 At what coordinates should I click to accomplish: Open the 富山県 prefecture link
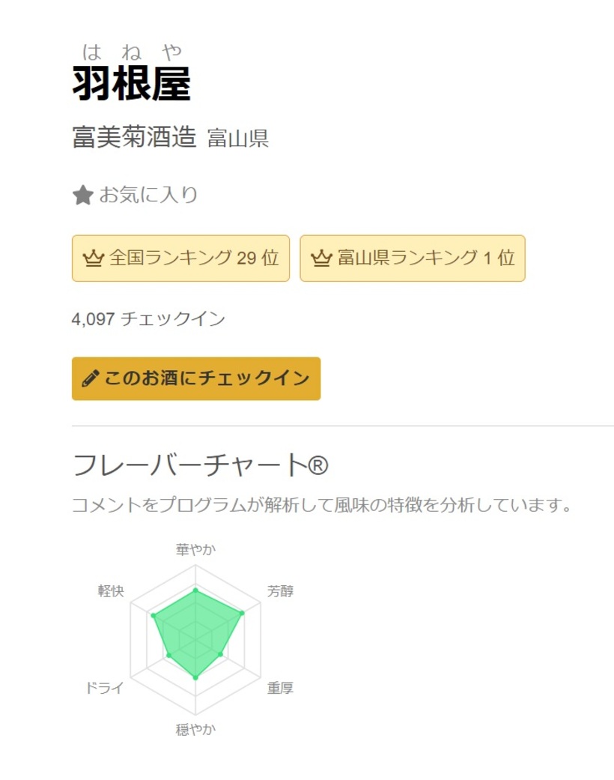point(238,139)
